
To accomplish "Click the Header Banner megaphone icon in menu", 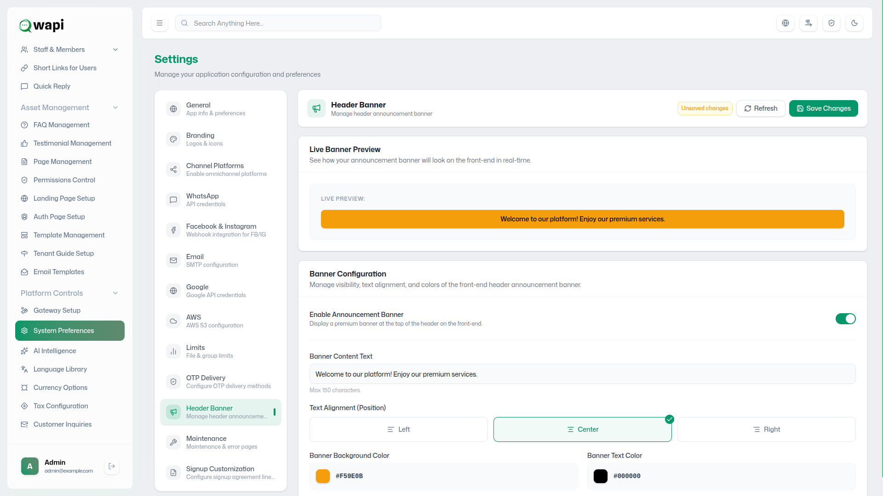I will (x=173, y=412).
